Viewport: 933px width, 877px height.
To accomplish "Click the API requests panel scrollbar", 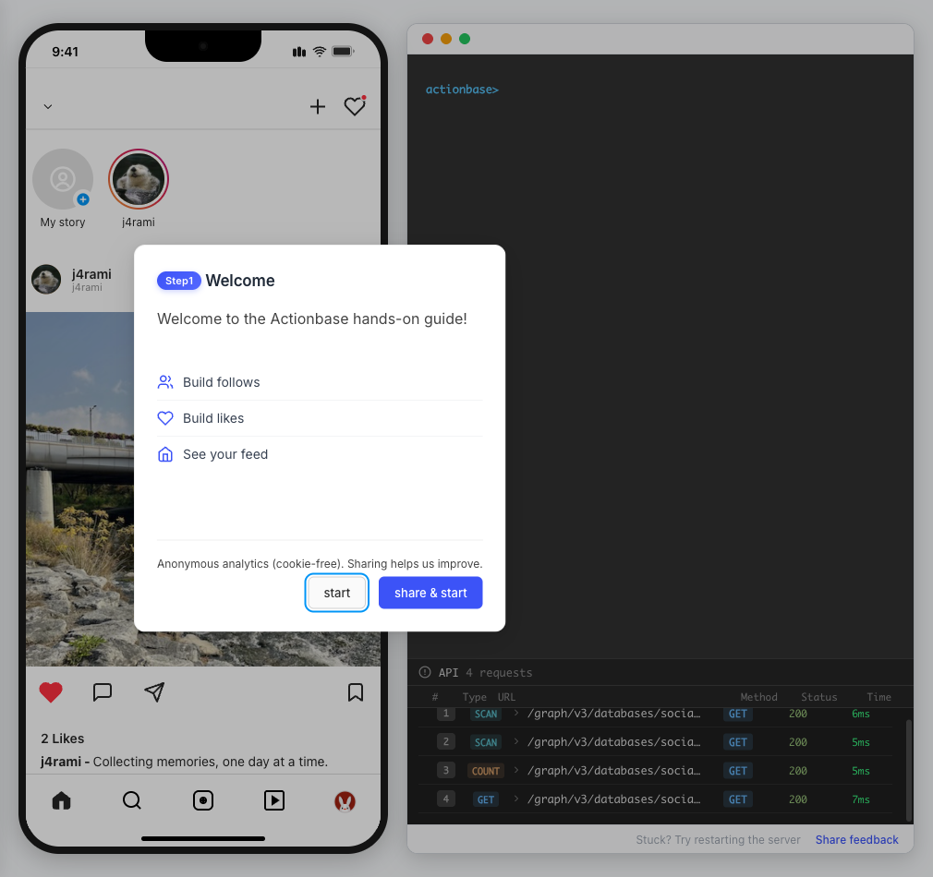I will (x=908, y=766).
